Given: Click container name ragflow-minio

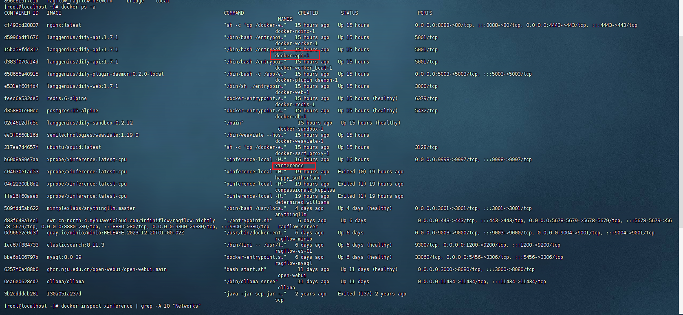Looking at the screenshot, I should [x=293, y=239].
